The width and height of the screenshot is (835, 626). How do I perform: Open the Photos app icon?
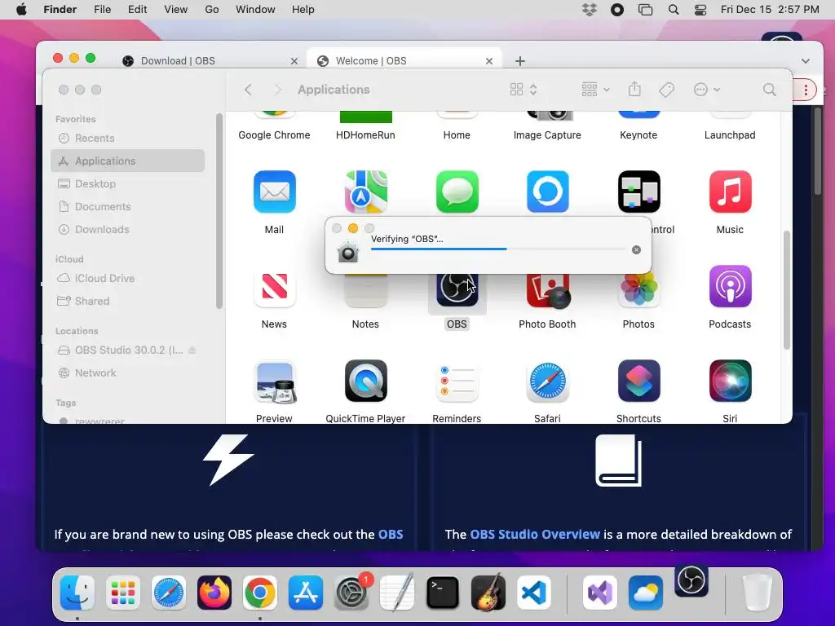click(639, 291)
